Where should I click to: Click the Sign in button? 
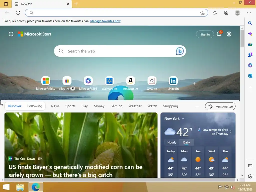coord(205,34)
